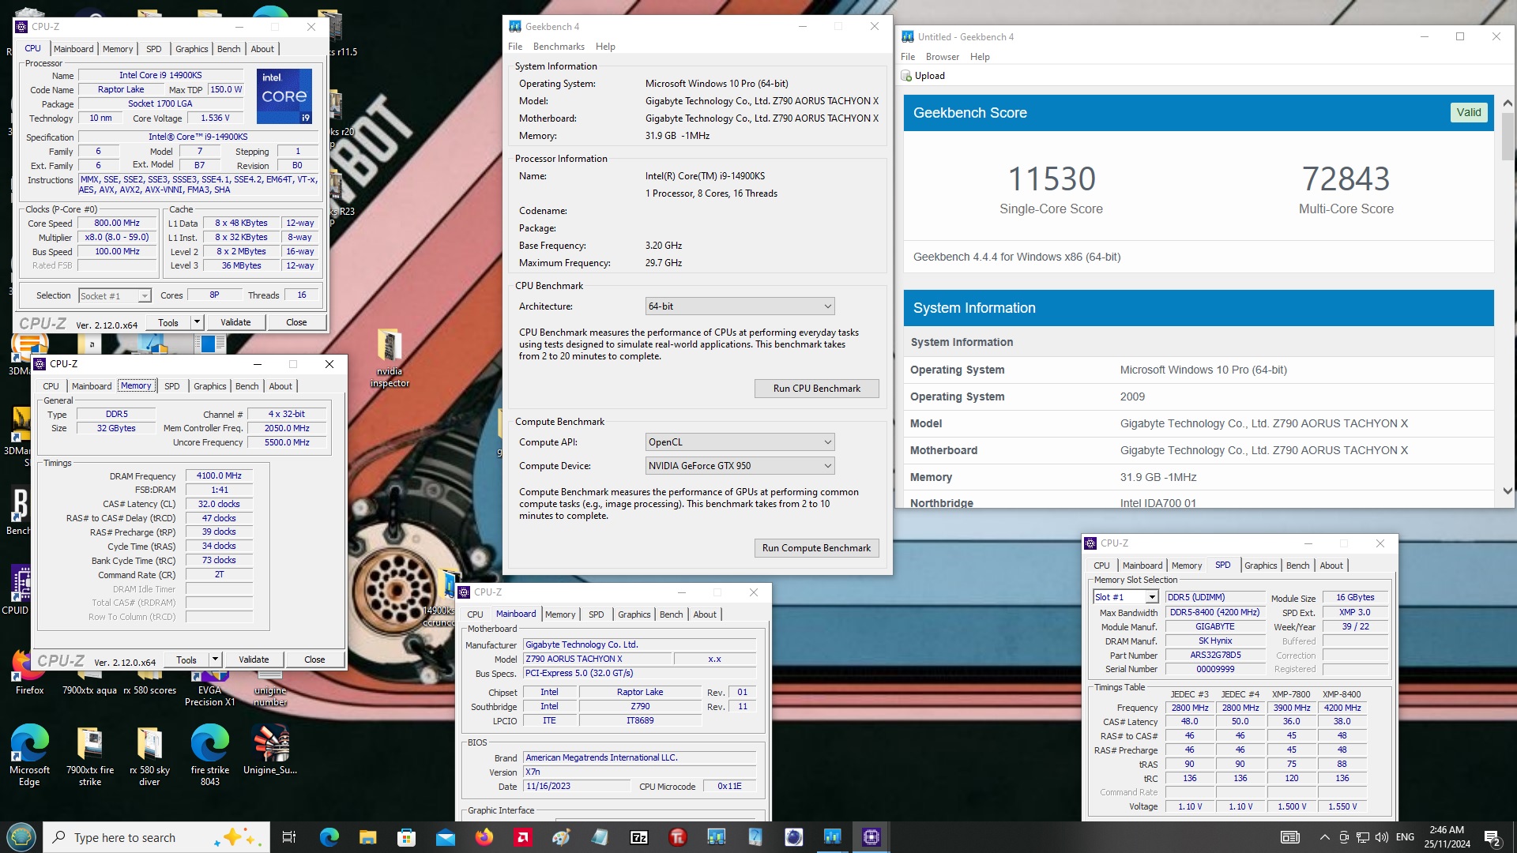Open the Benchmarks menu in Geekbench 4
This screenshot has width=1517, height=853.
click(x=559, y=47)
